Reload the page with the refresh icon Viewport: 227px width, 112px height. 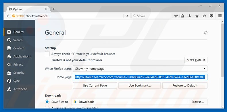click(127, 16)
